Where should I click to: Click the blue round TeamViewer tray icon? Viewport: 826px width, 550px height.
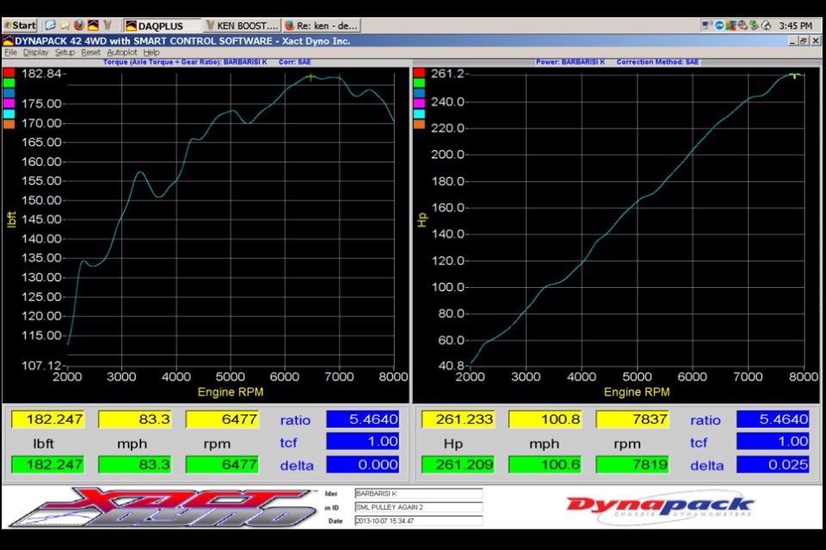[x=719, y=25]
